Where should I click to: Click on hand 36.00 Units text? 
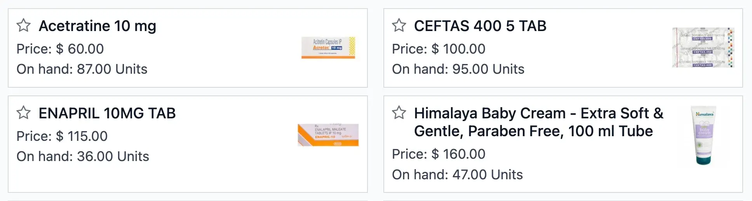click(x=83, y=156)
